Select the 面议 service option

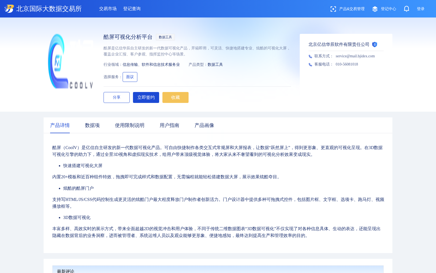tap(130, 77)
